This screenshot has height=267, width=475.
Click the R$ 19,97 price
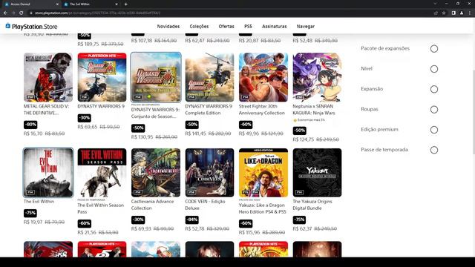[x=33, y=222]
